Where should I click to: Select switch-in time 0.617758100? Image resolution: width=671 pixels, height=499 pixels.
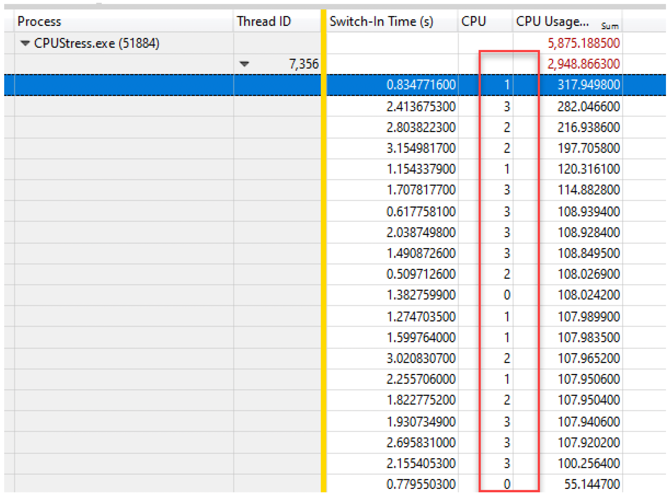pos(421,212)
